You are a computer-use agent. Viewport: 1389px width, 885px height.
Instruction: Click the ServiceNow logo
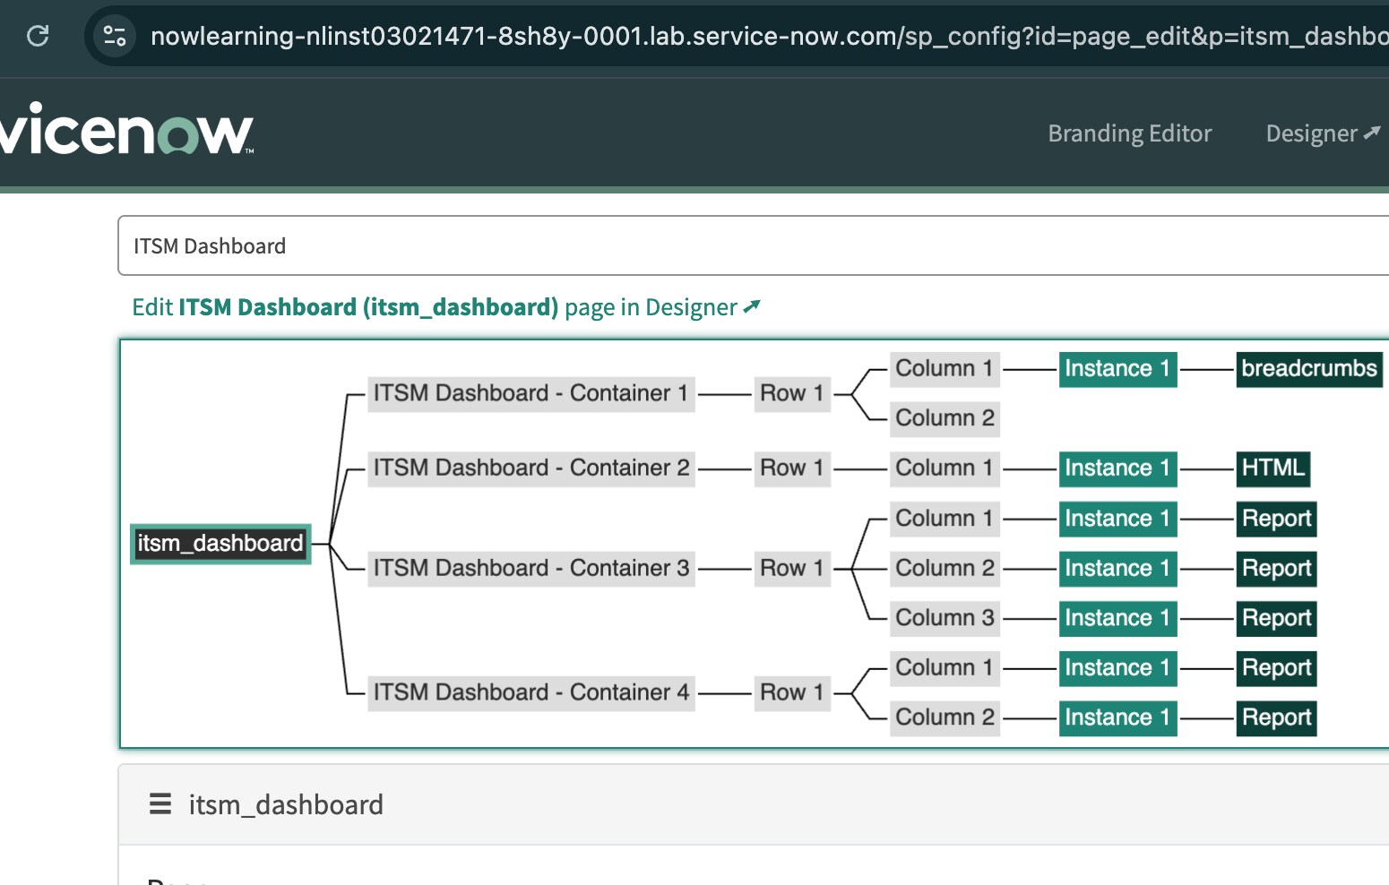(125, 133)
